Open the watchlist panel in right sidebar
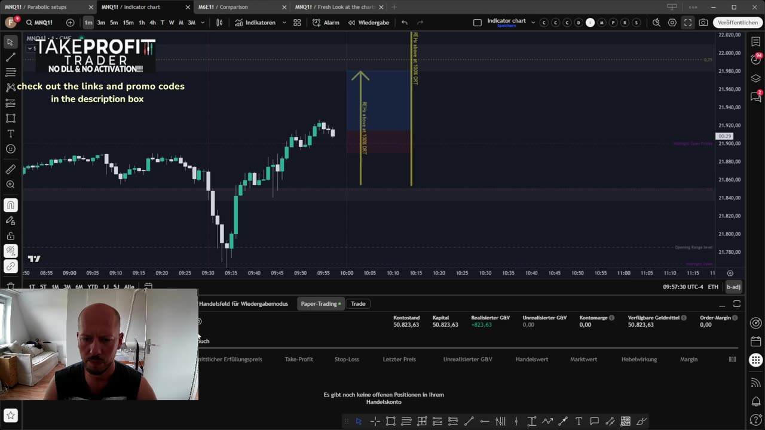This screenshot has height=430, width=765. 756,42
